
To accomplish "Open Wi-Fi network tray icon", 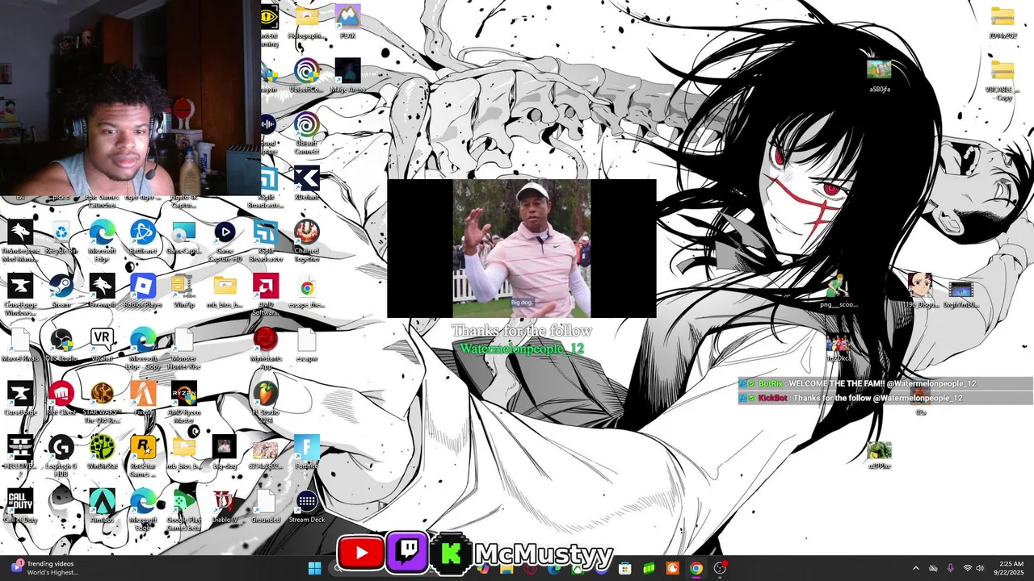I will pos(967,568).
